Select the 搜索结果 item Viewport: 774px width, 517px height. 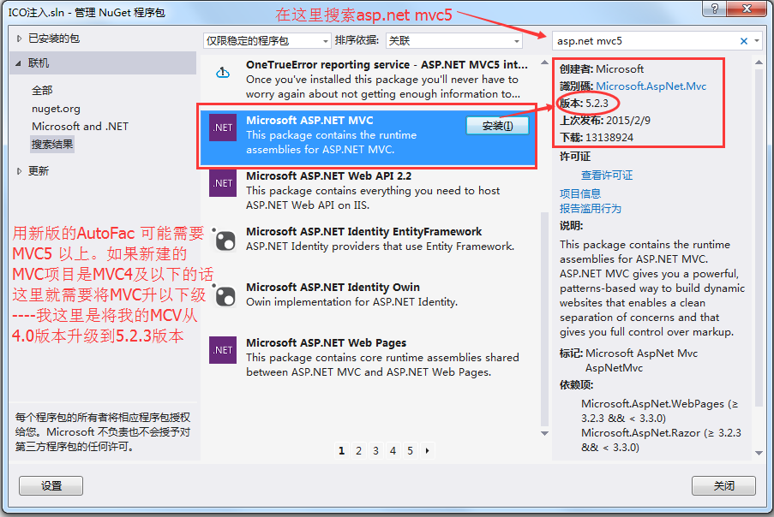[52, 145]
